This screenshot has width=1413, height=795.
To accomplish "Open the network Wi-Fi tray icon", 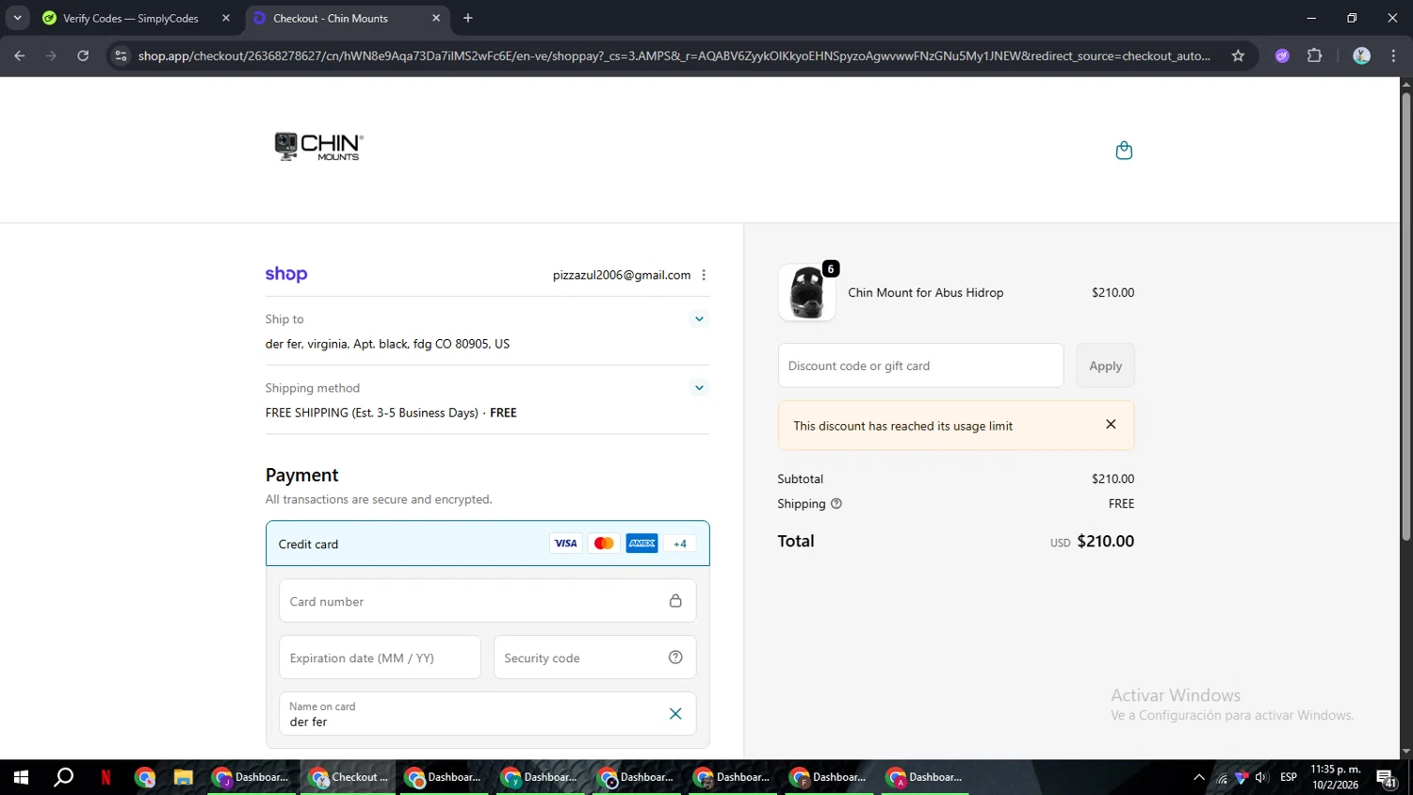I will [1222, 777].
